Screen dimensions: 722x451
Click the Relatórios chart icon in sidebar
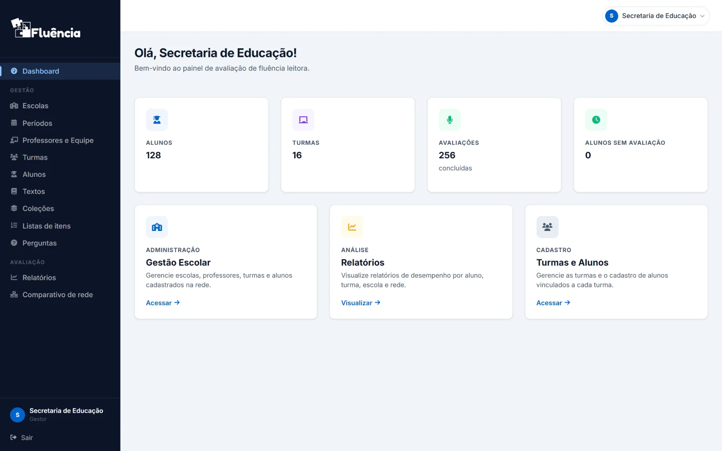coord(14,277)
